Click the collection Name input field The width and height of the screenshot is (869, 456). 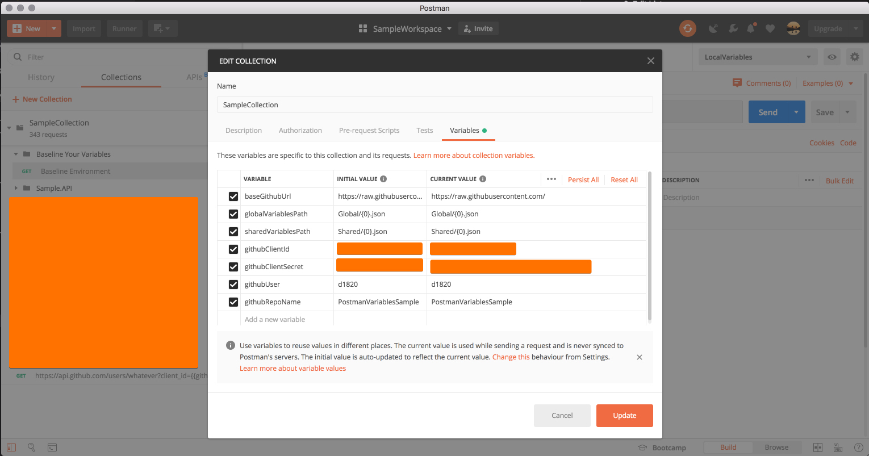(435, 104)
